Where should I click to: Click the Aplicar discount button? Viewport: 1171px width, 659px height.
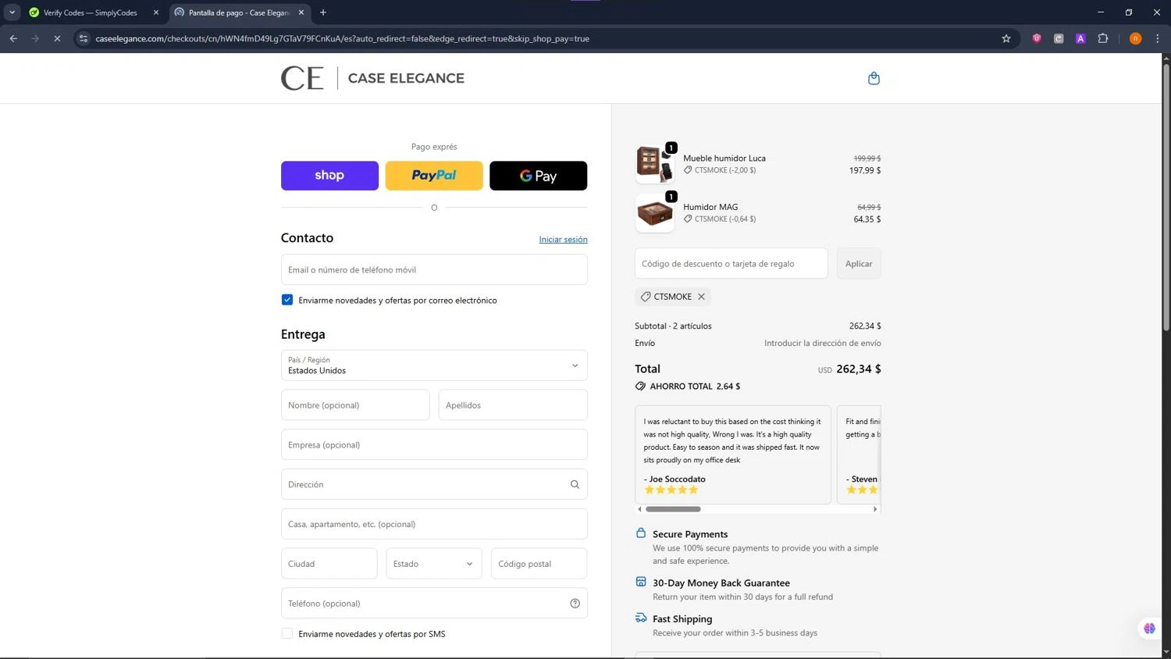point(859,264)
